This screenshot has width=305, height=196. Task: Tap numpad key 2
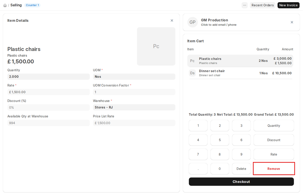click(219, 125)
